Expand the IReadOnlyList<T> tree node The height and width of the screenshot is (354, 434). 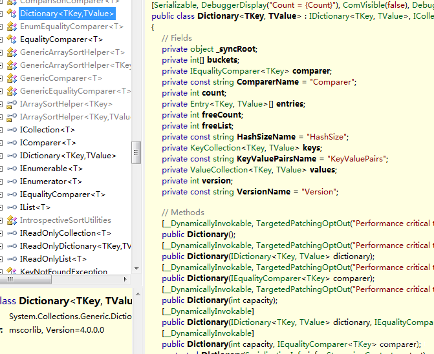[x=1, y=259]
